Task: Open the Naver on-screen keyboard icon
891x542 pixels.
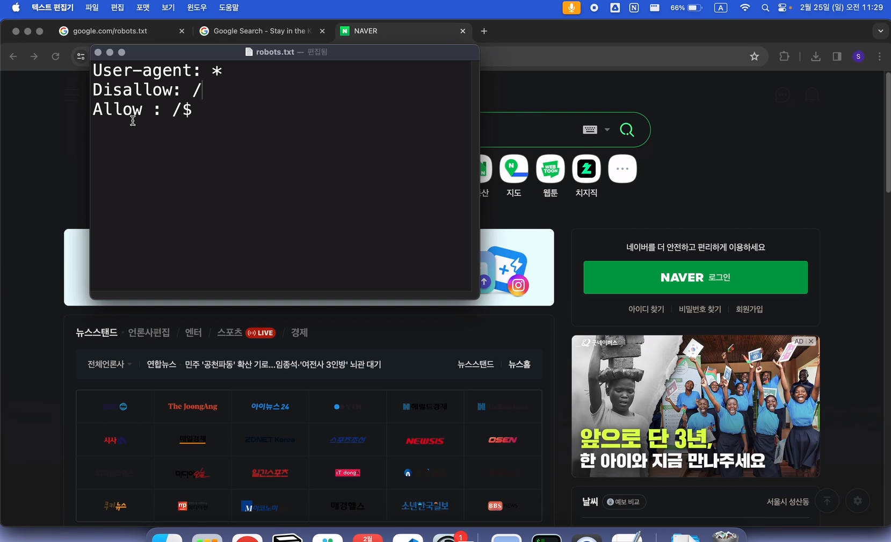Action: pyautogui.click(x=590, y=129)
